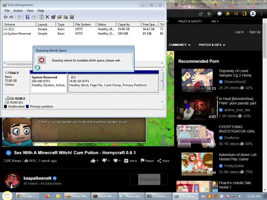Click the thumbs up icon under the video
Image resolution: width=267 pixels, height=200 pixels.
tap(93, 161)
